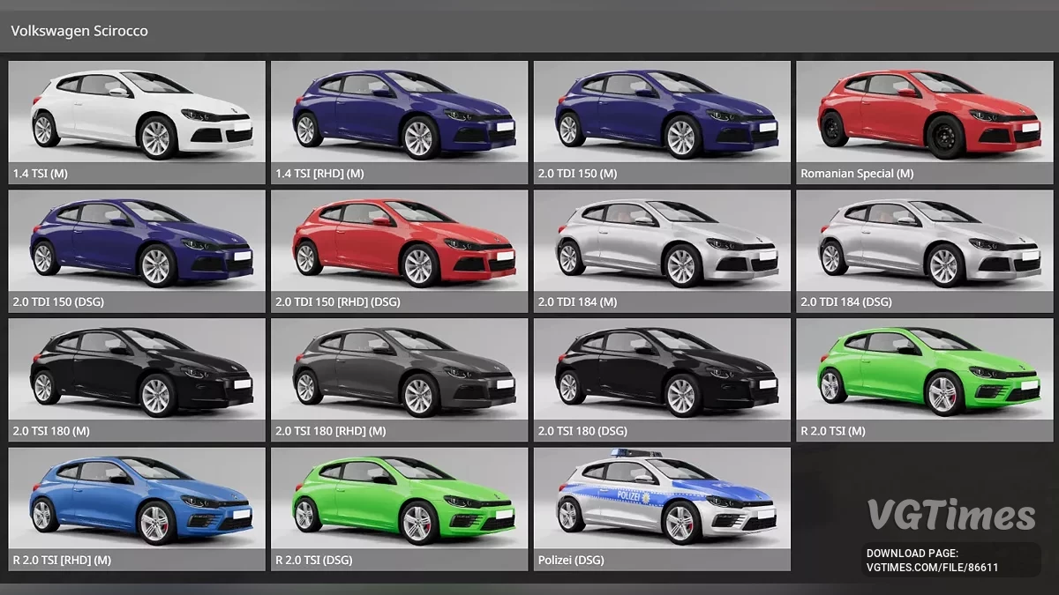Click the 2.0 TDI 150 (M) name label
Image resolution: width=1059 pixels, height=595 pixels.
(x=580, y=174)
